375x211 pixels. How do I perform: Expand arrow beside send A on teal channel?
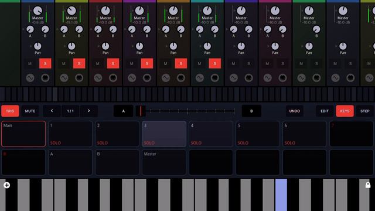(x=193, y=29)
